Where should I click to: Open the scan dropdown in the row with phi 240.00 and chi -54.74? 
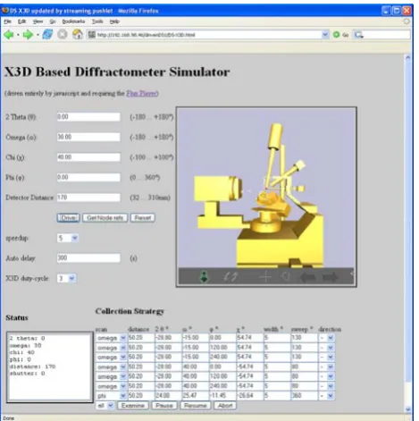click(111, 386)
